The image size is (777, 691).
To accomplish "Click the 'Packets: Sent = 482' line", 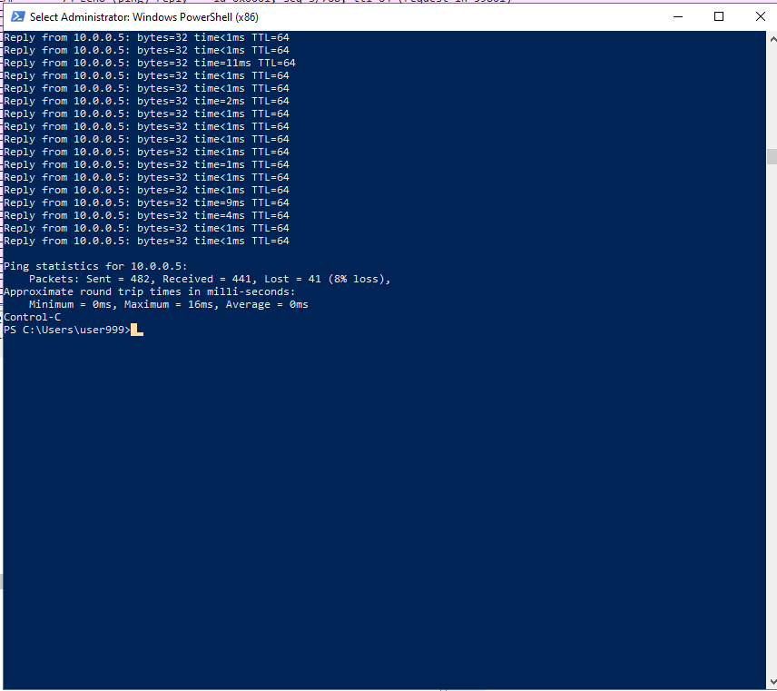I will (x=210, y=279).
